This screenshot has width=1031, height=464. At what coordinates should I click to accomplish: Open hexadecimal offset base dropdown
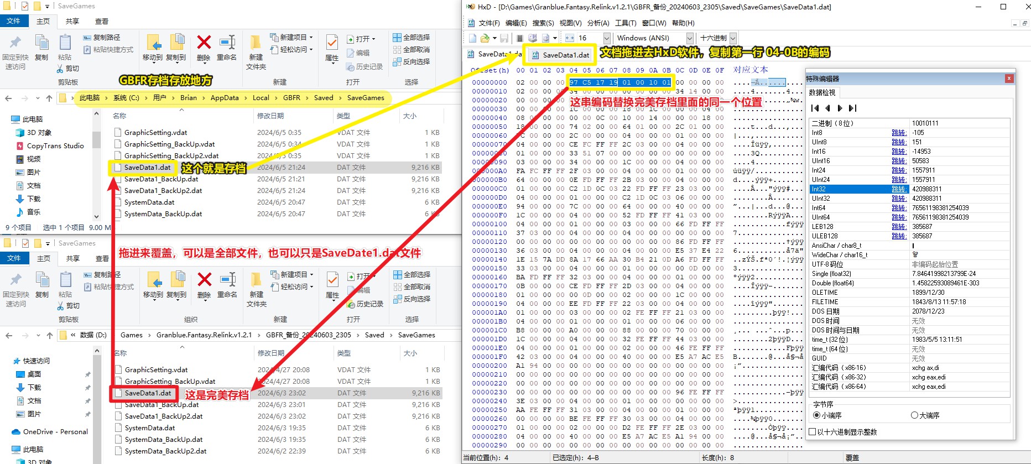coord(733,38)
